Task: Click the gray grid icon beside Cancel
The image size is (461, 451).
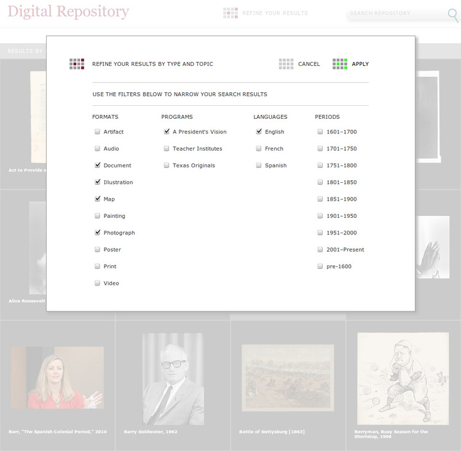Action: click(x=286, y=63)
